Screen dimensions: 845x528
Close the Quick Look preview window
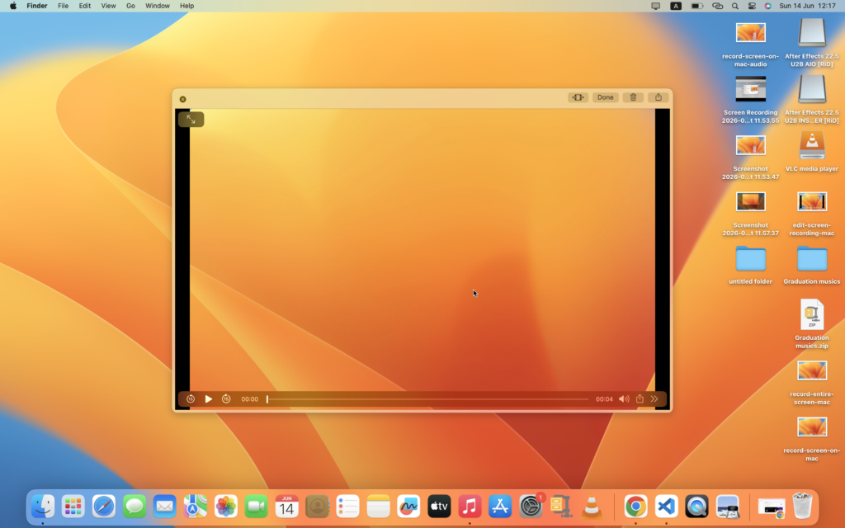pos(182,99)
